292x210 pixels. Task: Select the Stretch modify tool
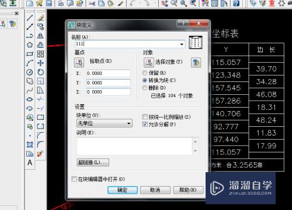40,90
